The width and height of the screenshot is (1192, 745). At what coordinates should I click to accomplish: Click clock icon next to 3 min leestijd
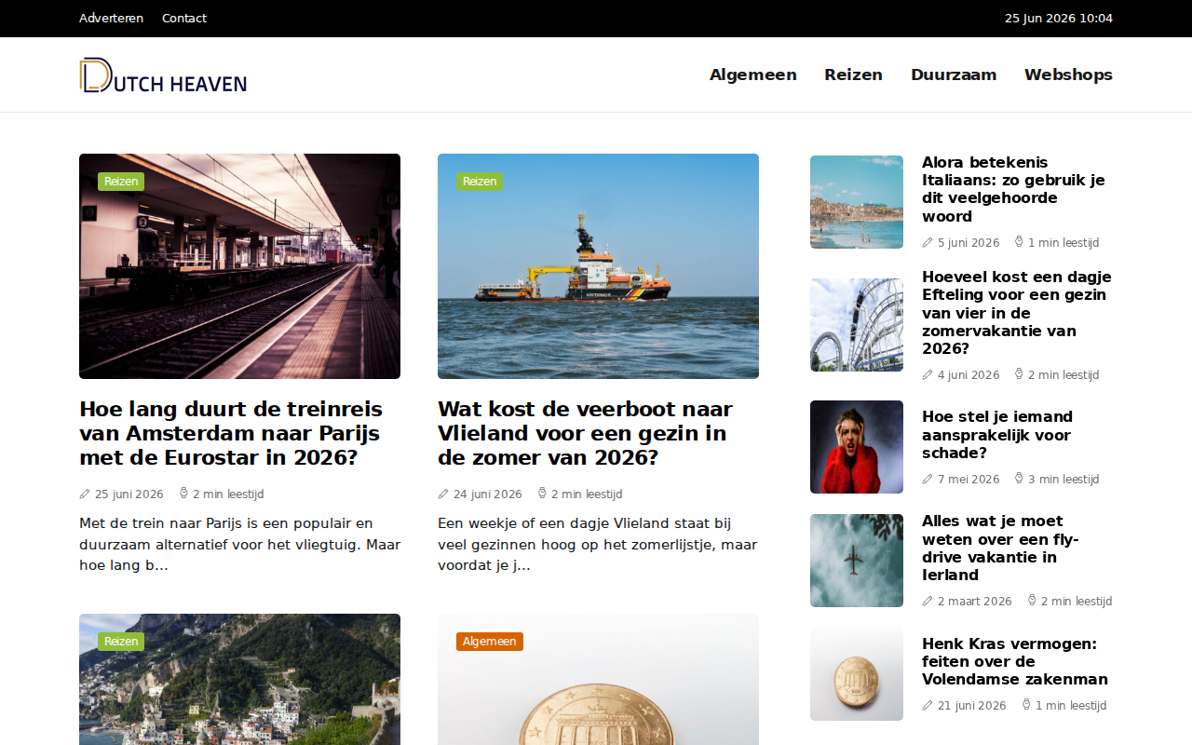click(1019, 479)
